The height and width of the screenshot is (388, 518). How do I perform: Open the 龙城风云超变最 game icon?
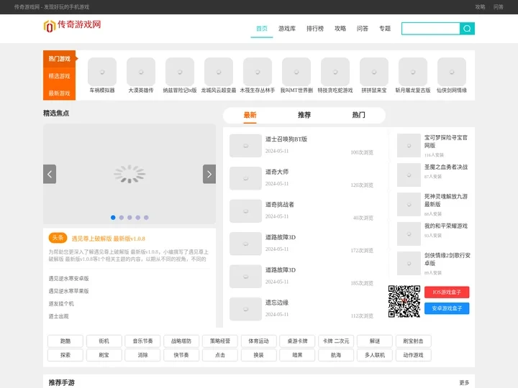point(219,72)
